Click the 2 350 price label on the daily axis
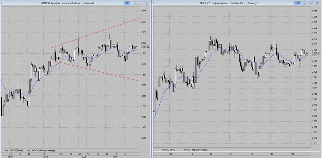 [144, 138]
